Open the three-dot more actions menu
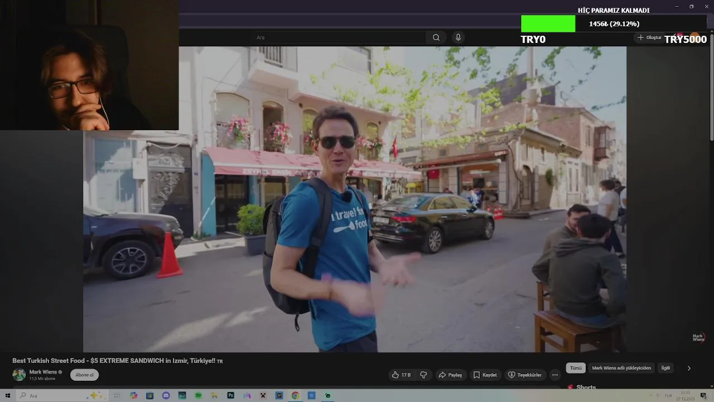714x402 pixels. [x=554, y=375]
